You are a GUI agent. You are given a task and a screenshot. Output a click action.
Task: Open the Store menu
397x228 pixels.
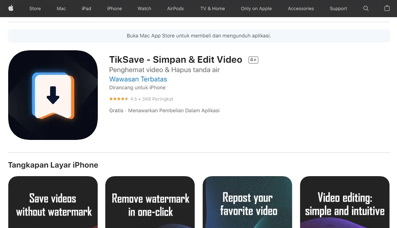(x=35, y=8)
